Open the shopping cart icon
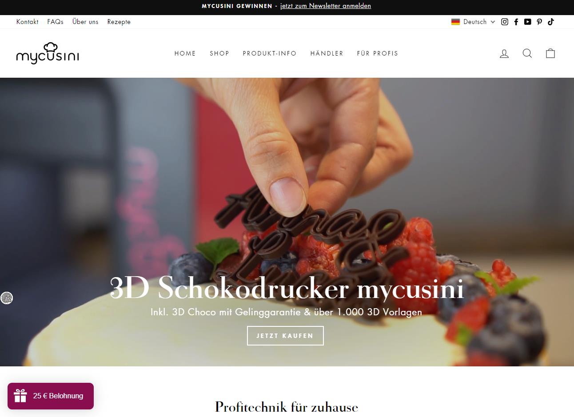This screenshot has height=417, width=574. pos(550,53)
